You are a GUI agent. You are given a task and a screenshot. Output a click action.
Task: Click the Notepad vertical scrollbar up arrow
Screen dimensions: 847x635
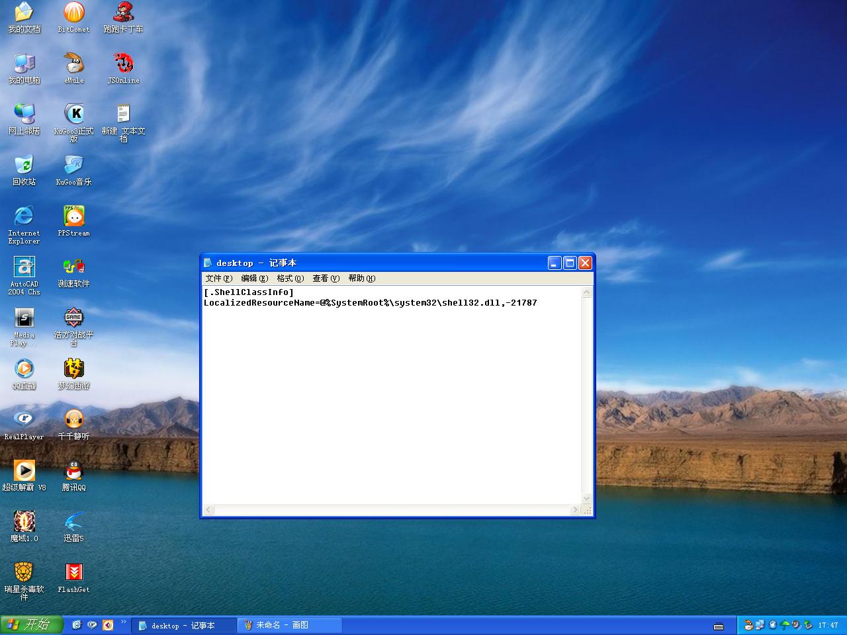(x=587, y=292)
